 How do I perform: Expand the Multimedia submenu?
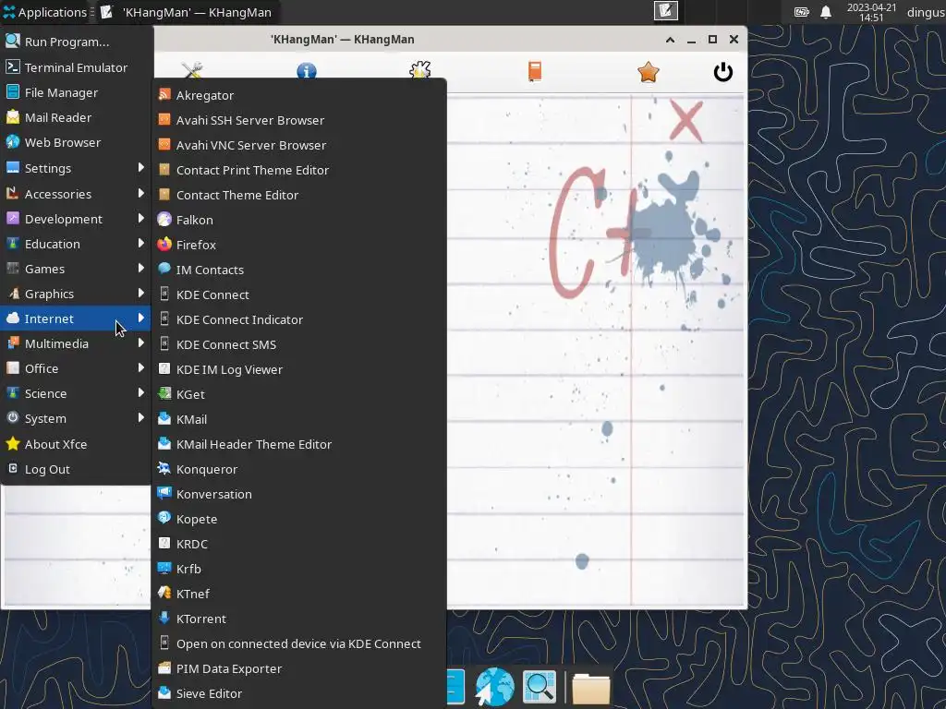coord(76,343)
